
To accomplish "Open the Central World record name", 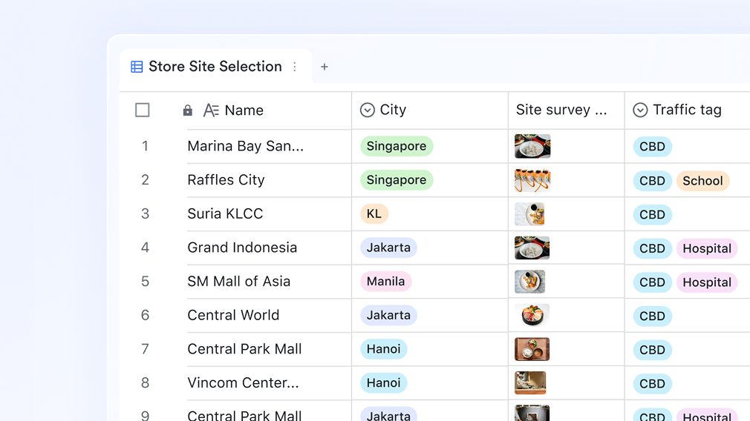I will tap(233, 315).
